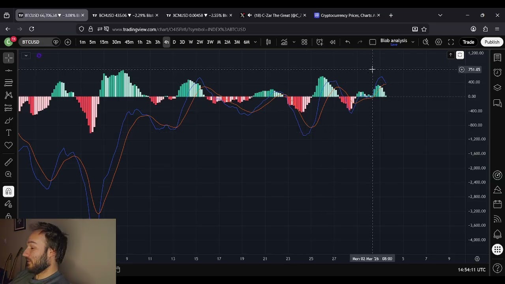Open the forecasting and measurement tools

(x=9, y=108)
